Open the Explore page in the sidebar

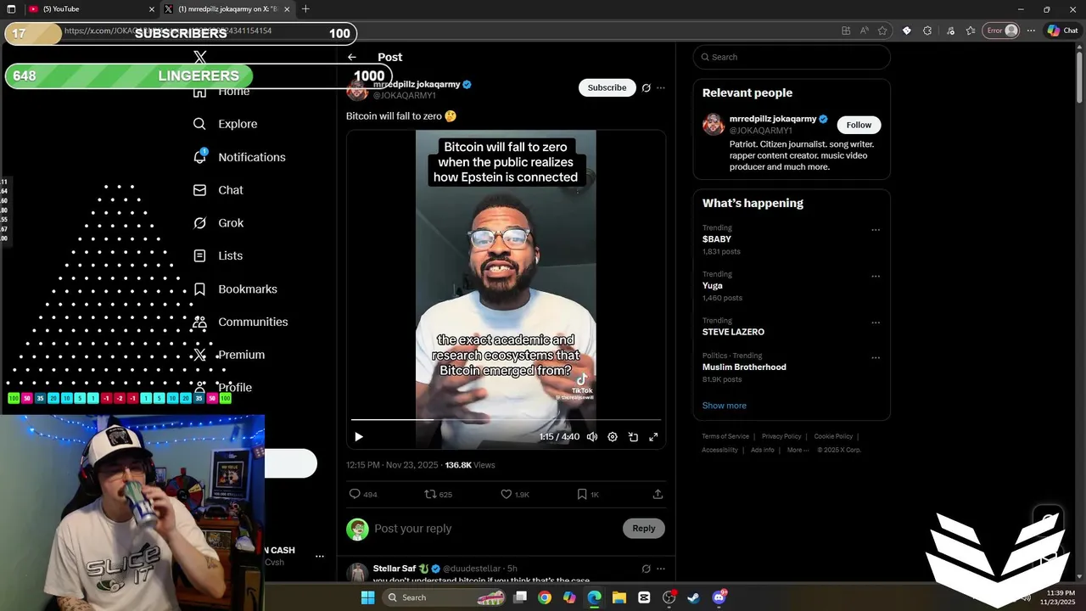[x=225, y=124]
